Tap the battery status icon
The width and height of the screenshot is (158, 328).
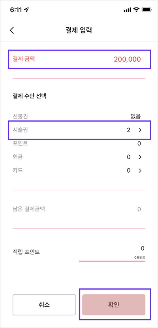coord(146,10)
